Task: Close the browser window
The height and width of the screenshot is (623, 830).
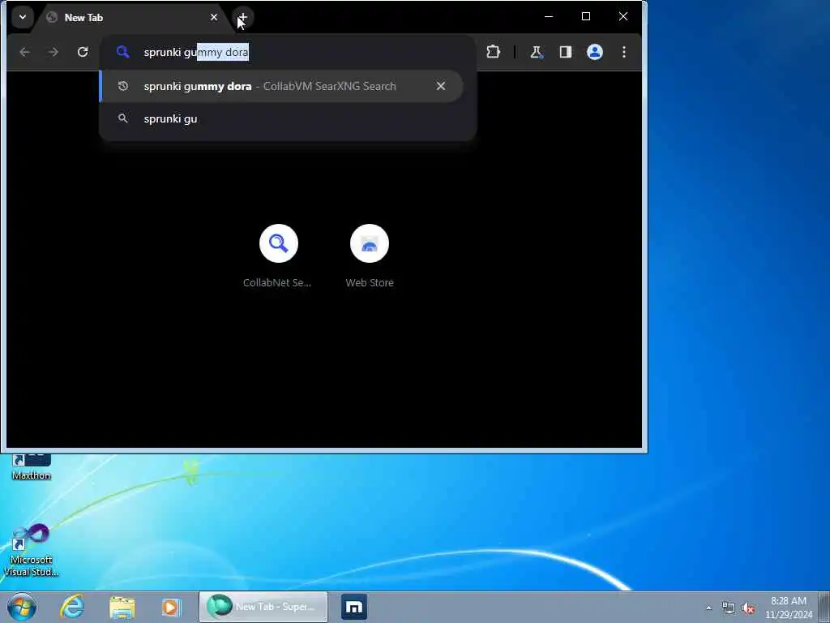Action: (623, 16)
